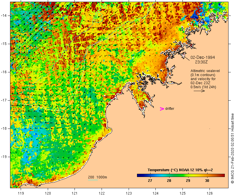The image size is (236, 196).
Task: Click colorbar tick label 27
Action: click(150, 180)
